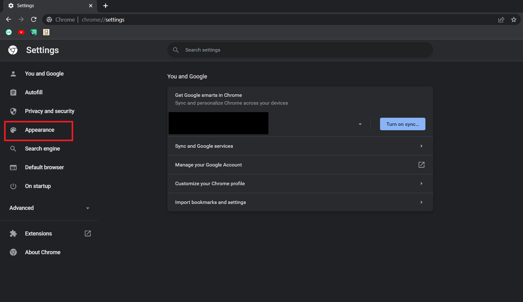Click the magnifier icon in search settings
Screen dimensions: 523x302
coord(176,50)
